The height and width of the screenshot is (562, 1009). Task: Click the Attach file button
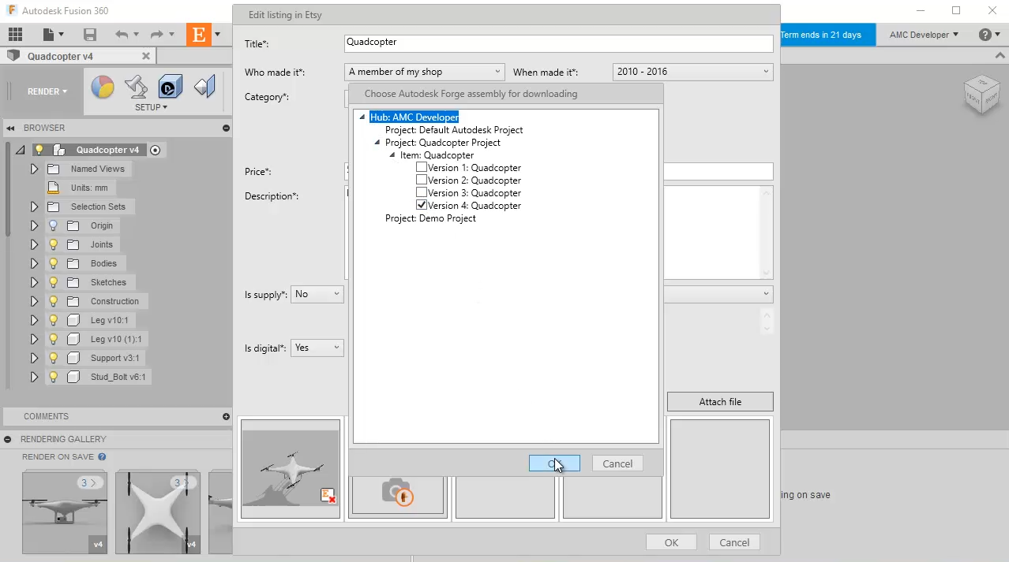(x=720, y=402)
